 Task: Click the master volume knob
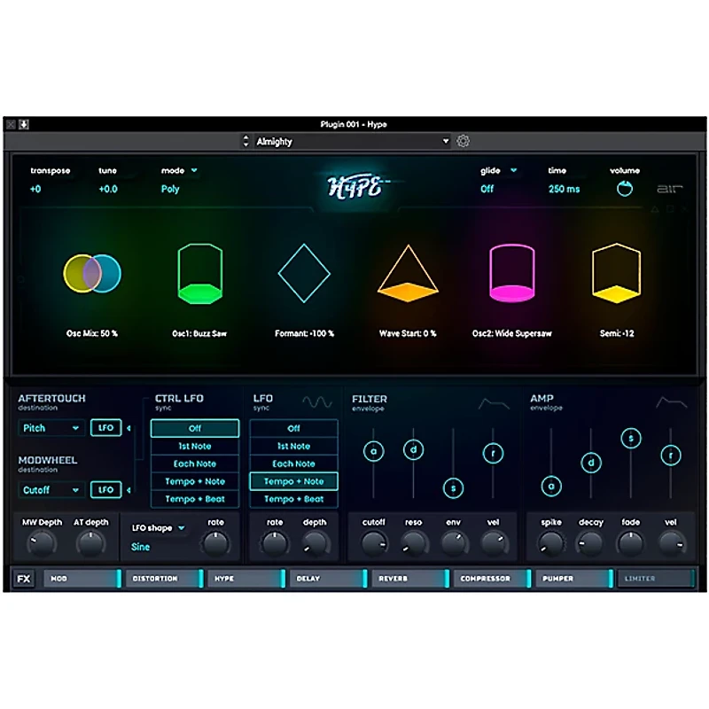click(x=625, y=189)
